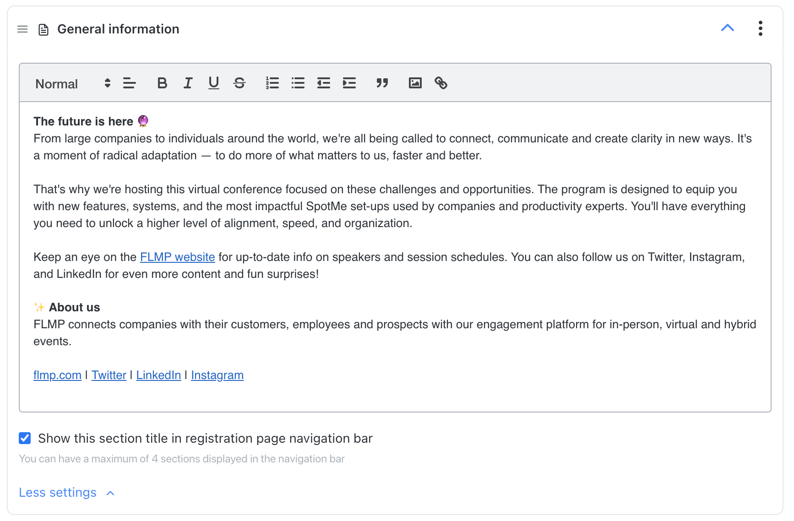Click the paragraph starting 'From large companies'

tap(392, 147)
